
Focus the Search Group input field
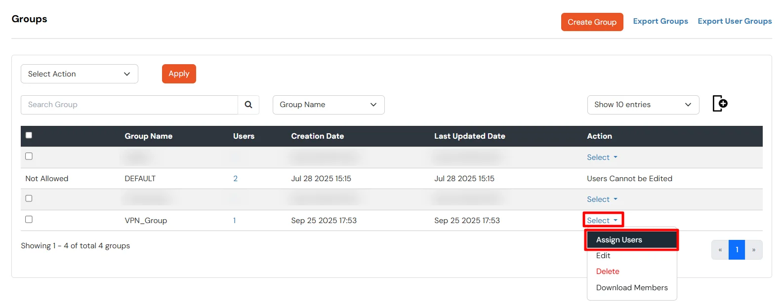pyautogui.click(x=129, y=105)
